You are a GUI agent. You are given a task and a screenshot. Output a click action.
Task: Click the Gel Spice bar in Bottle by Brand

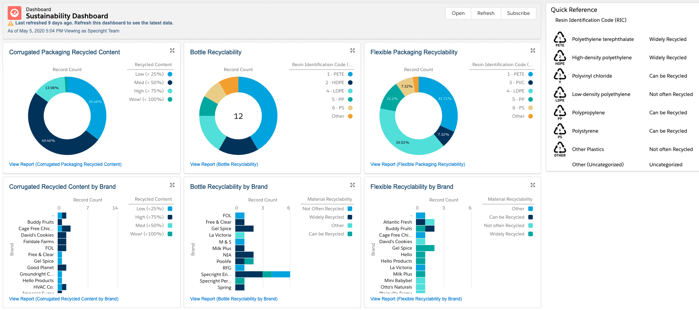pyautogui.click(x=244, y=229)
